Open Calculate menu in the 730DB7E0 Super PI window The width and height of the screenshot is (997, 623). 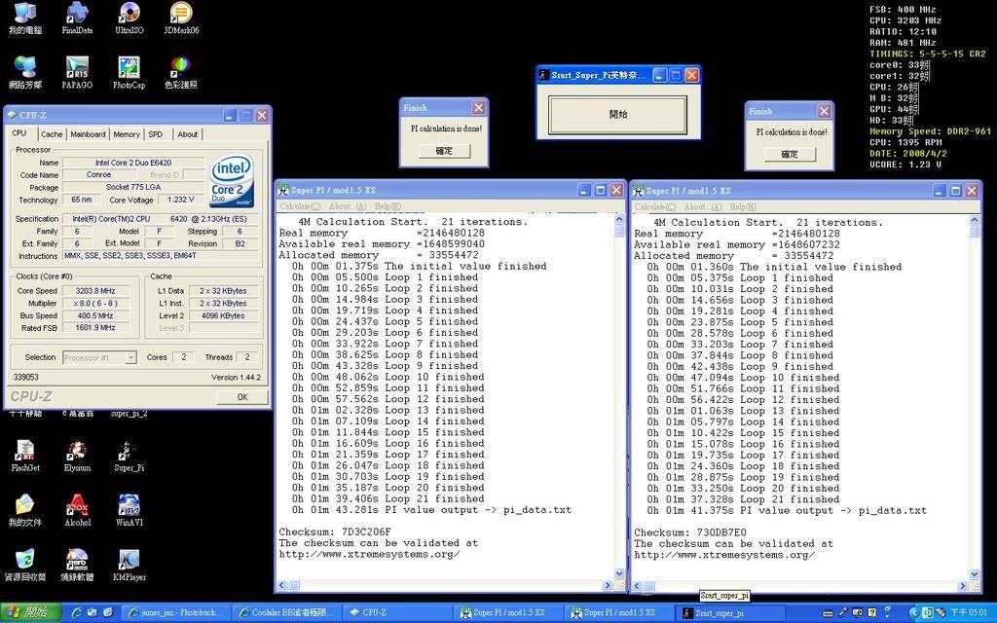655,206
